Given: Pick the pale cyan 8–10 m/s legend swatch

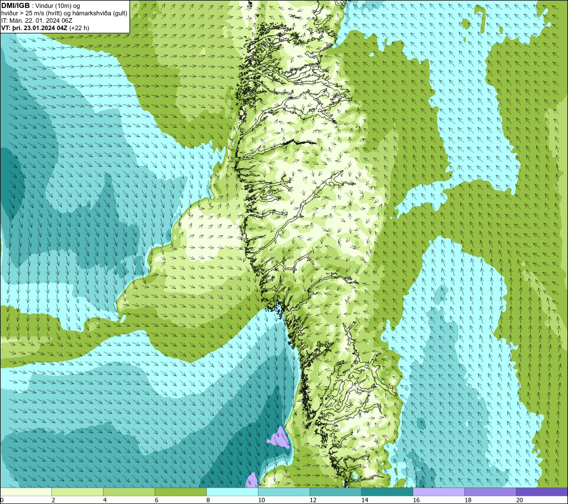Looking at the screenshot, I should coord(232,492).
